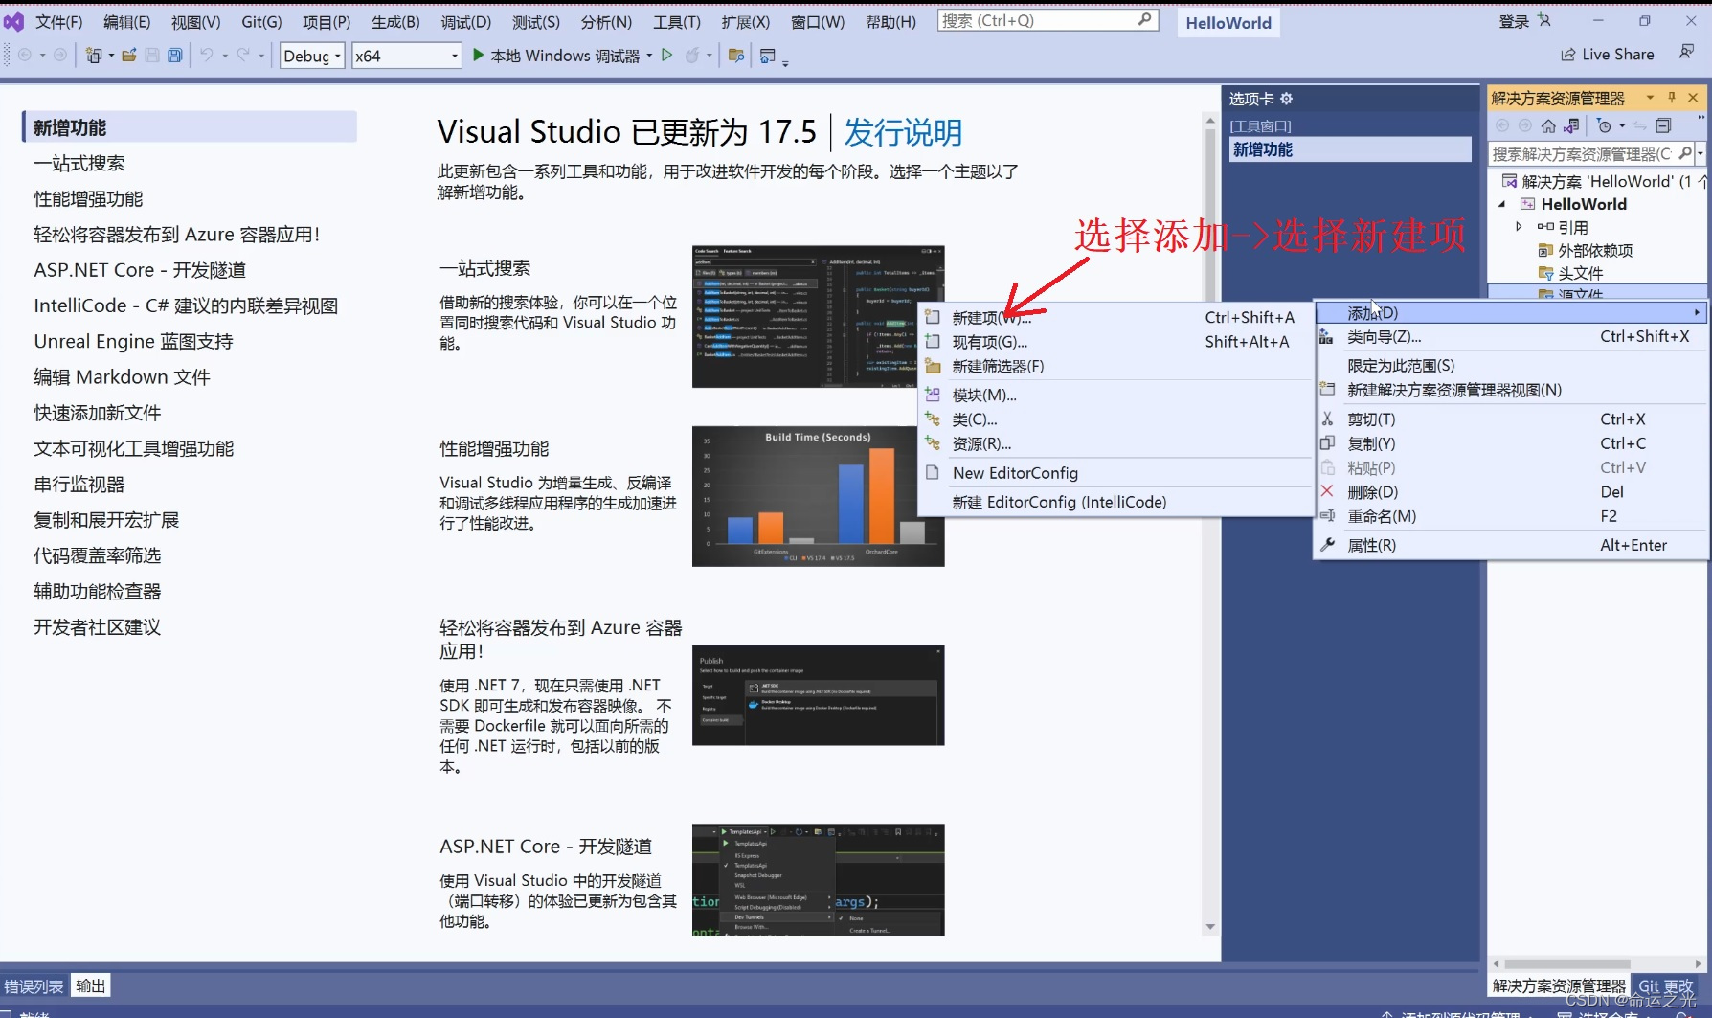This screenshot has width=1712, height=1018.
Task: Click the top search (Ctrl+Q) input box
Action: (1047, 20)
